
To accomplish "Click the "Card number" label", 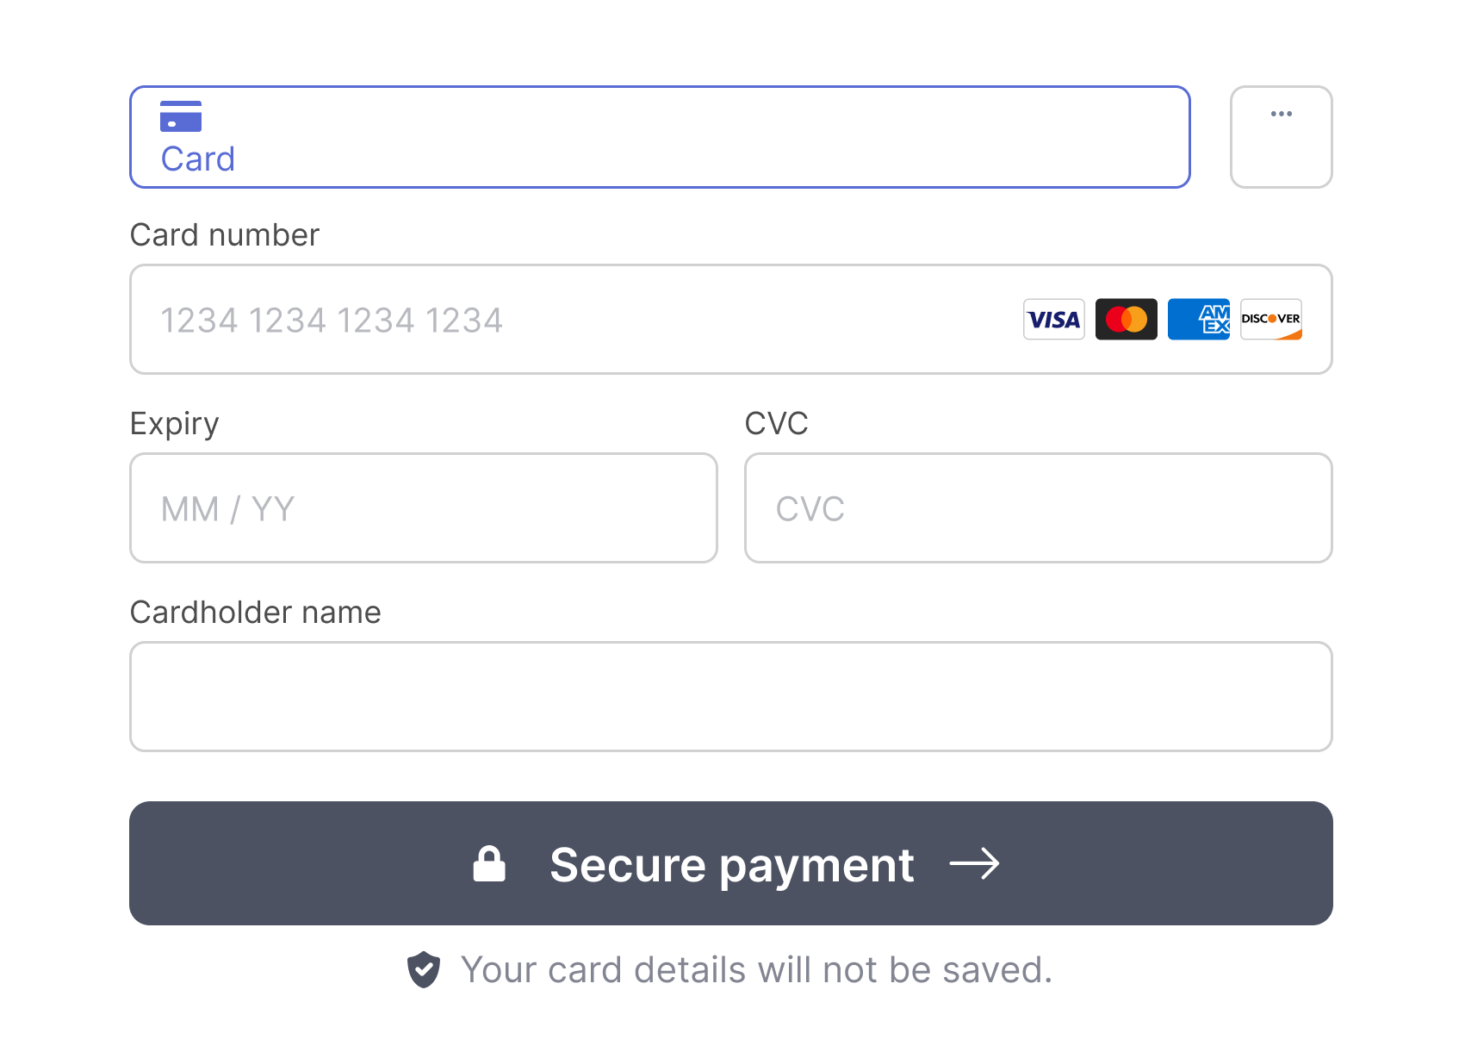I will coord(225,235).
